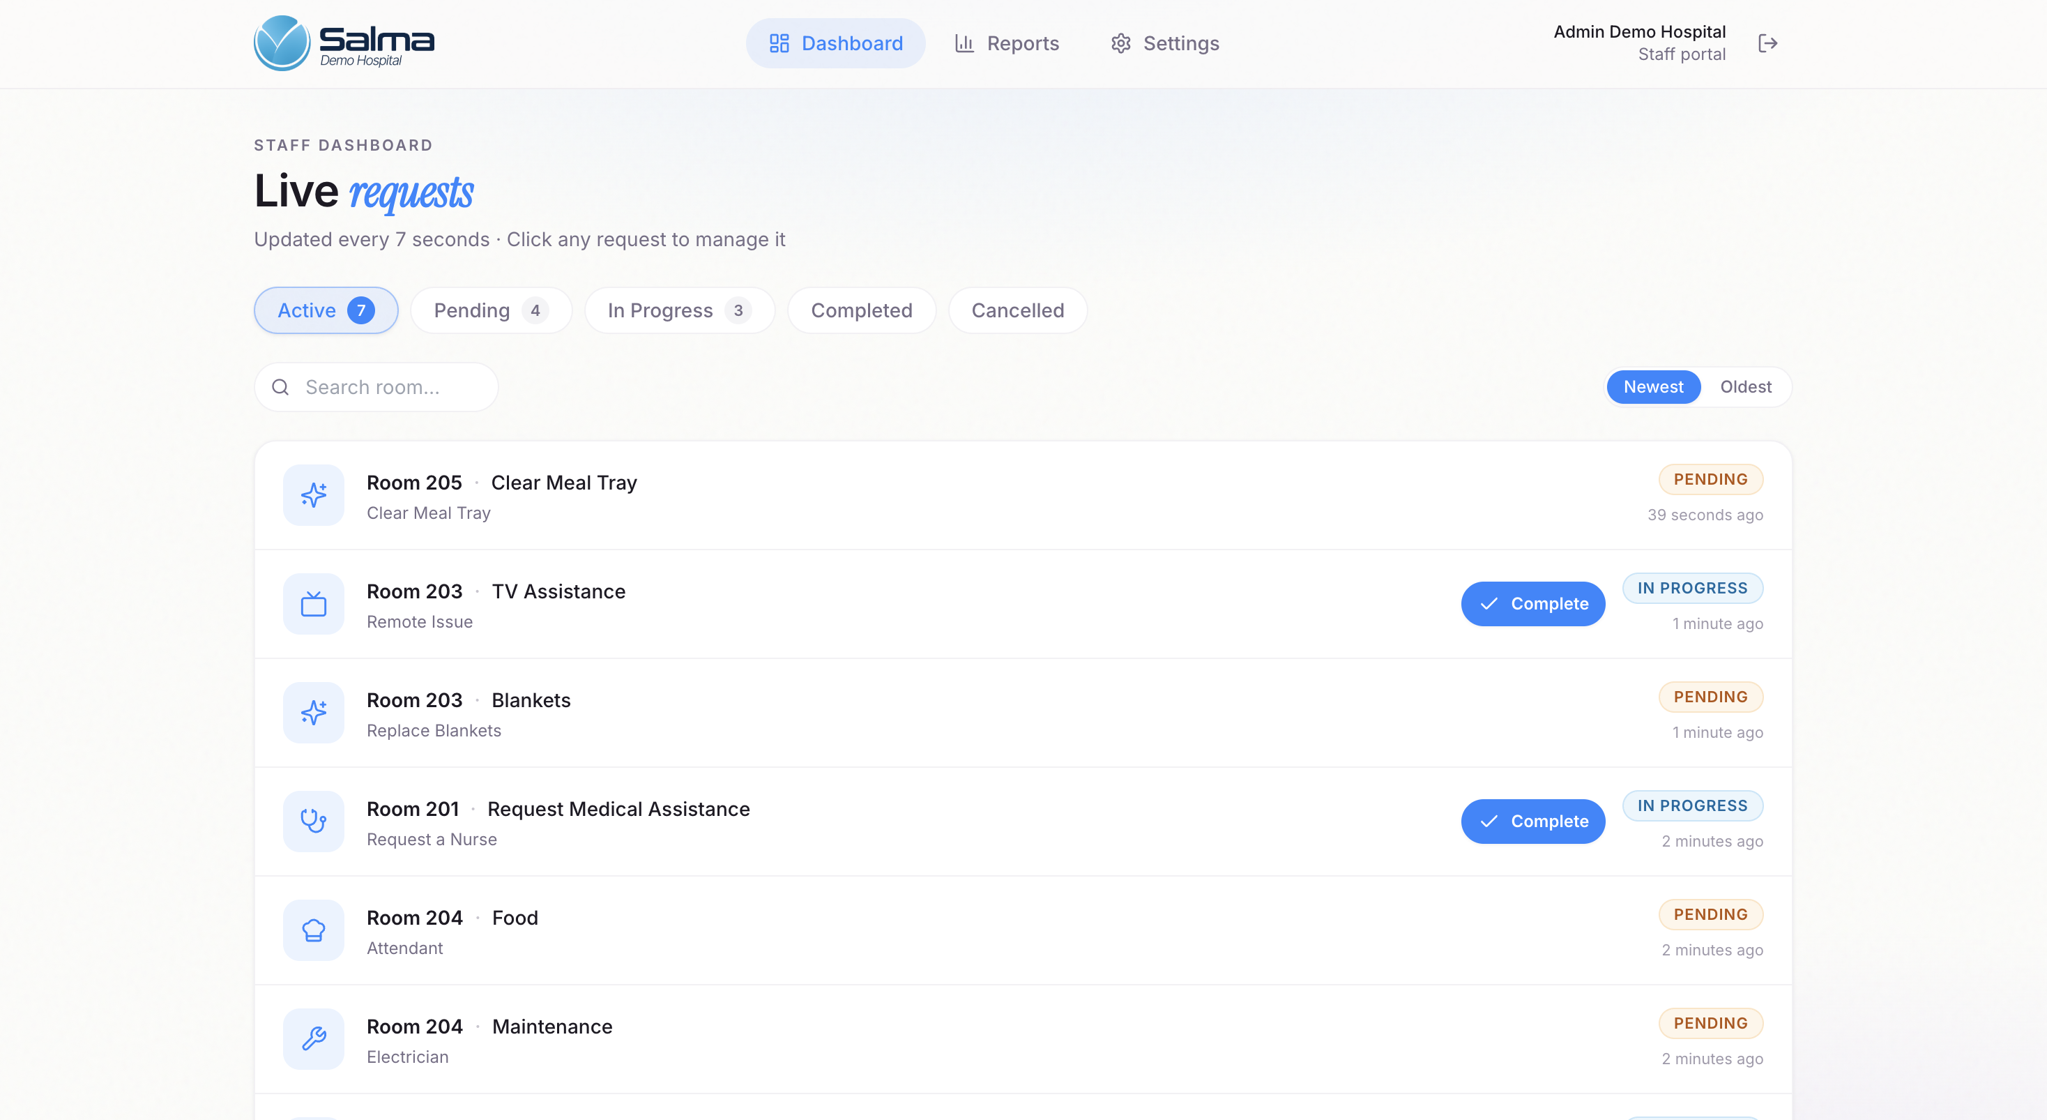Sort requests by Newest
Screen dimensions: 2047x1120
point(1653,387)
